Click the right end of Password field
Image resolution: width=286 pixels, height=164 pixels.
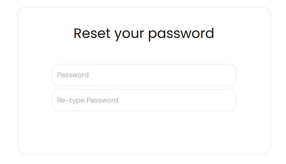click(x=228, y=75)
